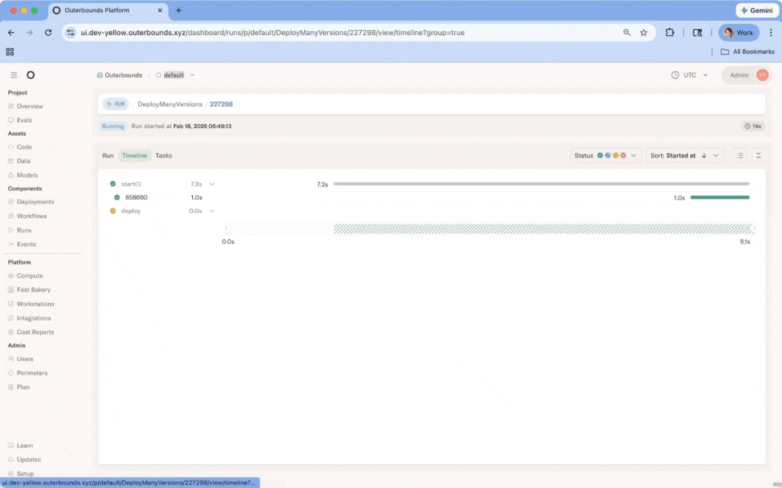
Task: Open a new browser tab
Action: 179,10
